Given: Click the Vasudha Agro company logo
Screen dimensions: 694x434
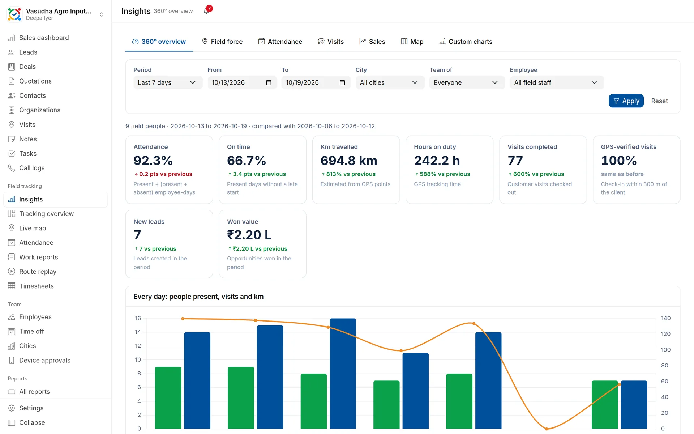Looking at the screenshot, I should [x=14, y=14].
